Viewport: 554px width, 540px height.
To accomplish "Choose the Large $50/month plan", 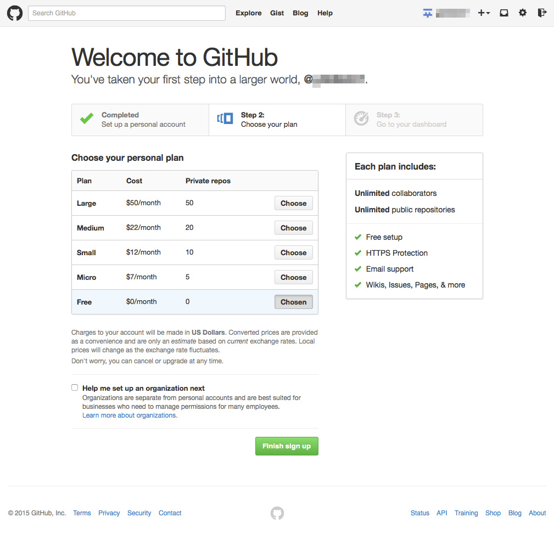I will pyautogui.click(x=293, y=203).
